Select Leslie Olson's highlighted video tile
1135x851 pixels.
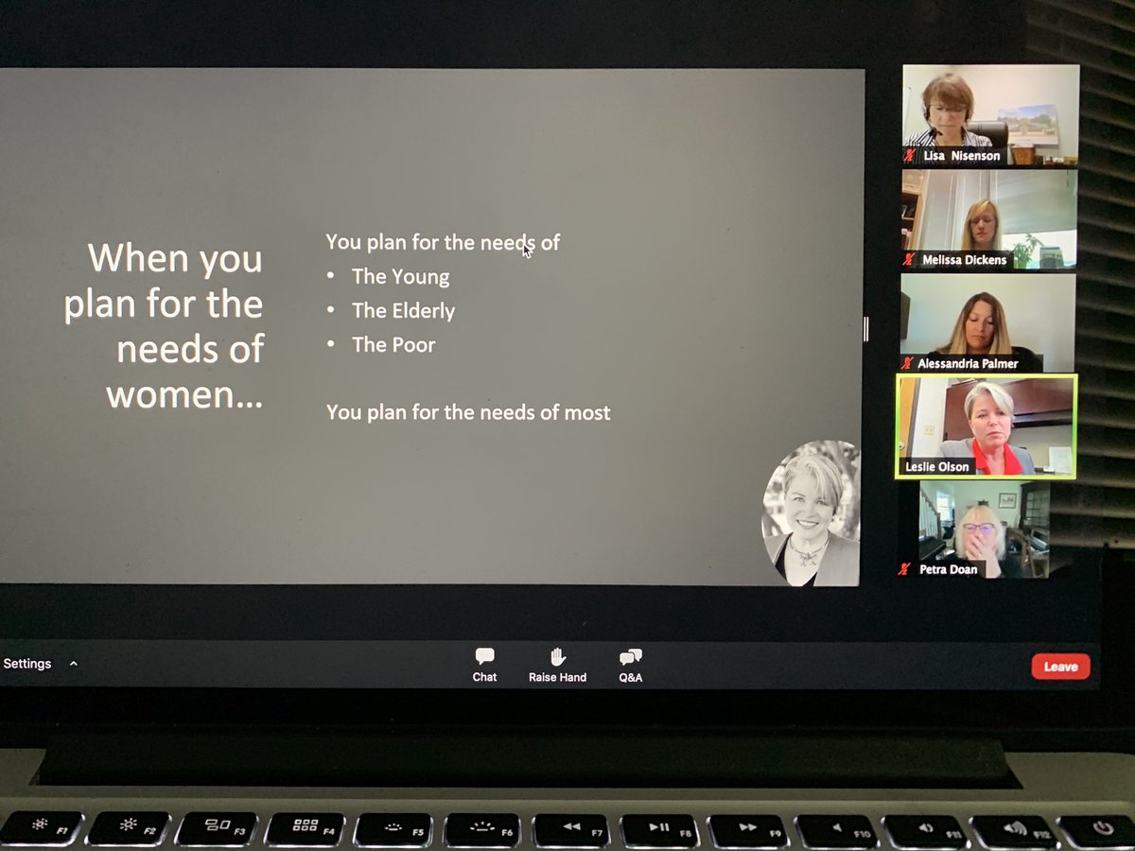(x=986, y=426)
